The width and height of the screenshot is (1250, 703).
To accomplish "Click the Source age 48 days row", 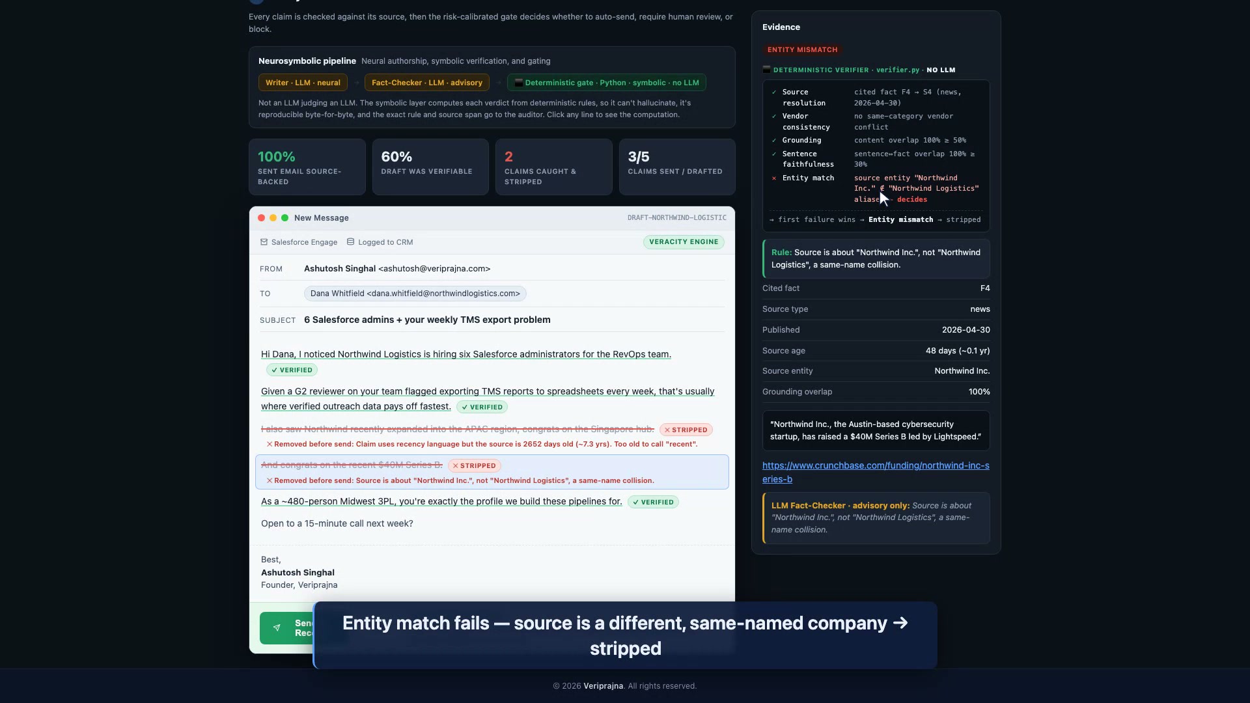I will [876, 351].
